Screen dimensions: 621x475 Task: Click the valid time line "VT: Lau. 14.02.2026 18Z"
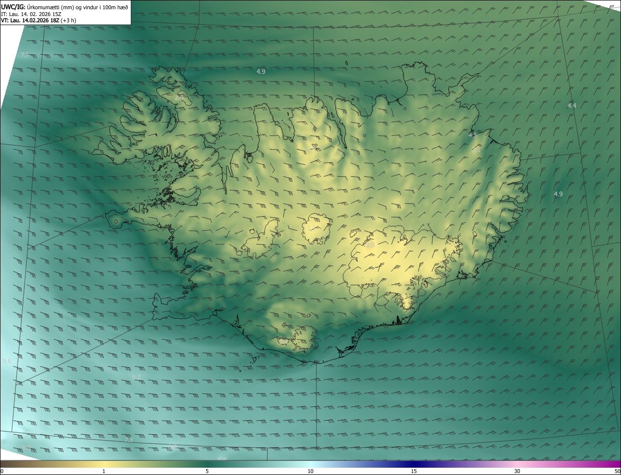[x=30, y=20]
